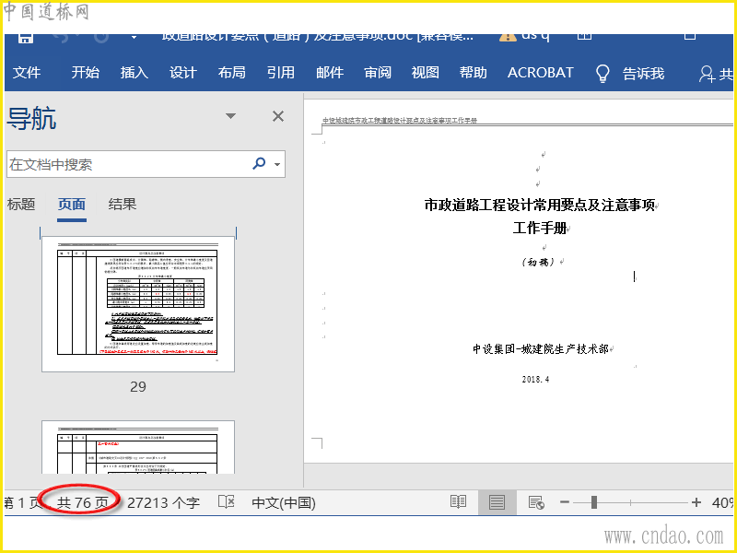The width and height of the screenshot is (737, 553).
Task: Switch to the 布局 ribbon tab
Action: pos(232,73)
